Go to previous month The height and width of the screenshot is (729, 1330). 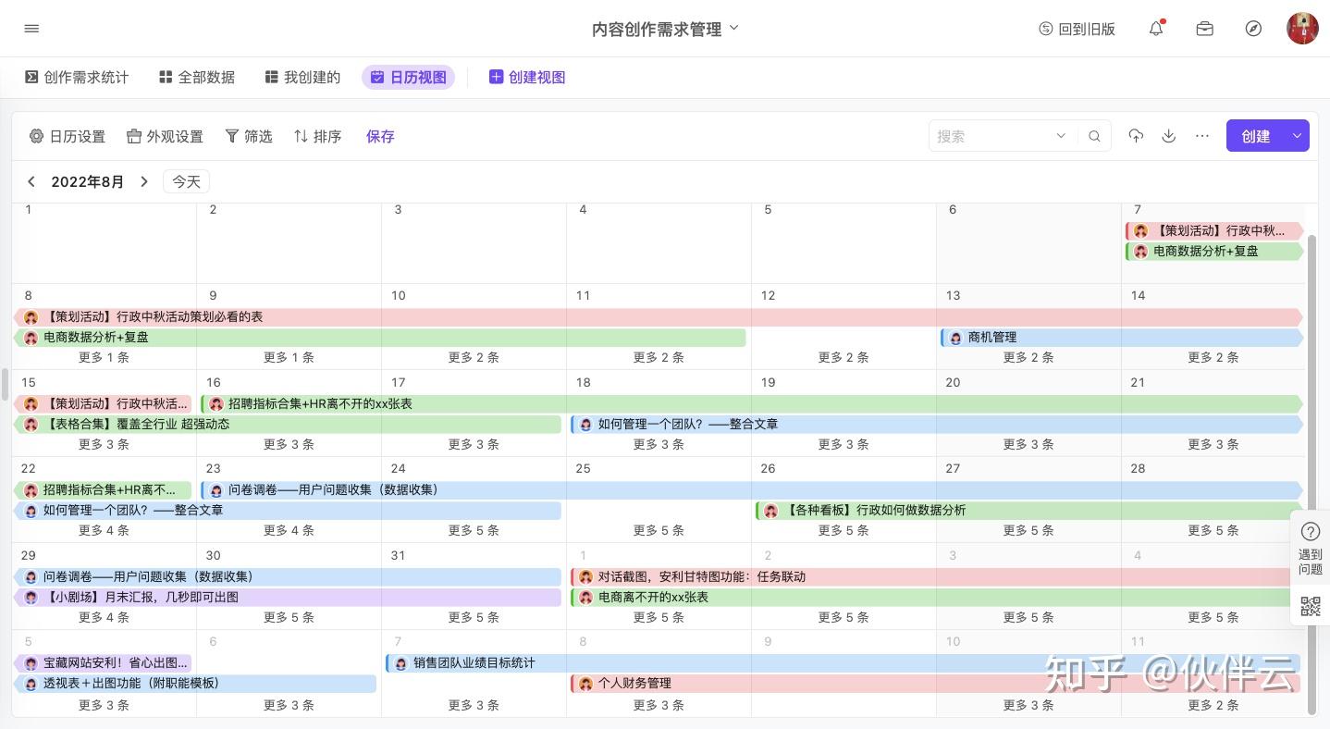(x=31, y=181)
